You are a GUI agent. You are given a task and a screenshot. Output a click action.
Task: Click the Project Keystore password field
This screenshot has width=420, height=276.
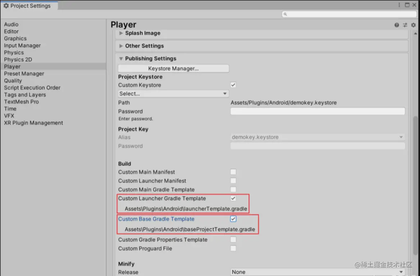point(318,111)
